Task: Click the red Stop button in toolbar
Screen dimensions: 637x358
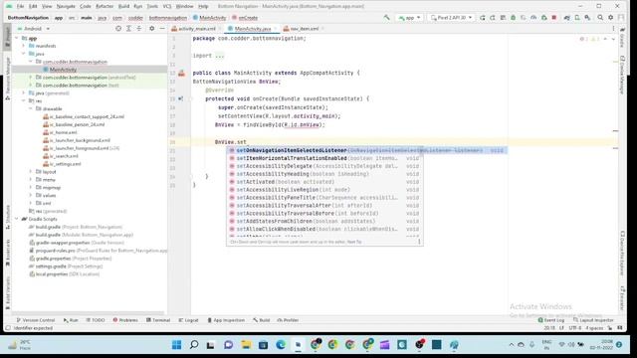Action: point(554,18)
